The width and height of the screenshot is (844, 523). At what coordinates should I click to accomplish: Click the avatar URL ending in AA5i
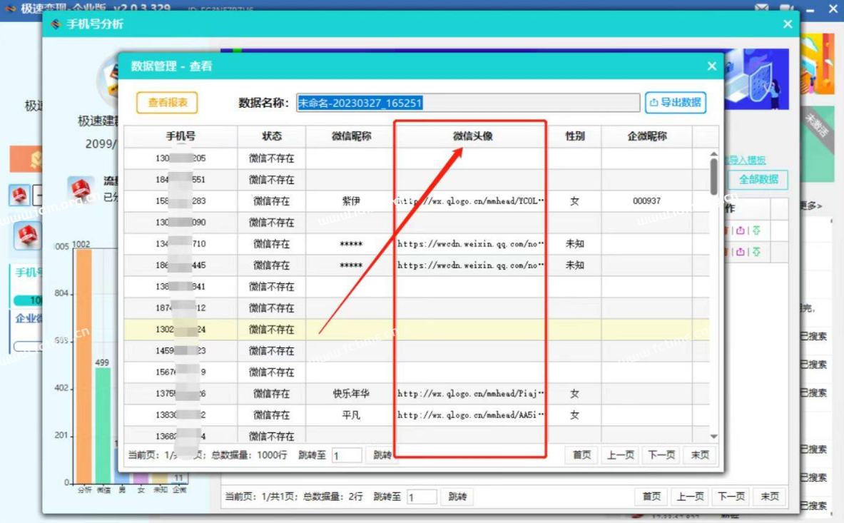coord(470,415)
